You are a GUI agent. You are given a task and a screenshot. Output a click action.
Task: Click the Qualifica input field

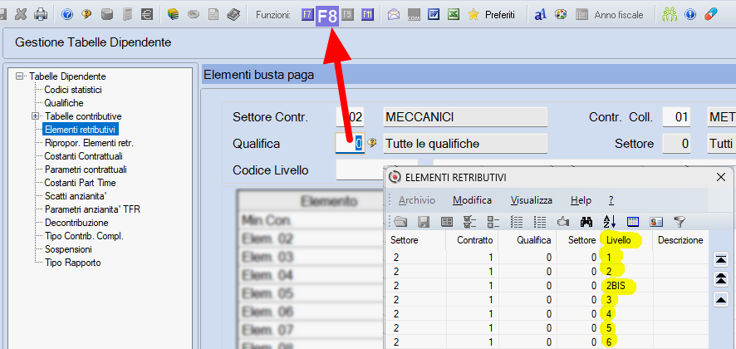350,143
